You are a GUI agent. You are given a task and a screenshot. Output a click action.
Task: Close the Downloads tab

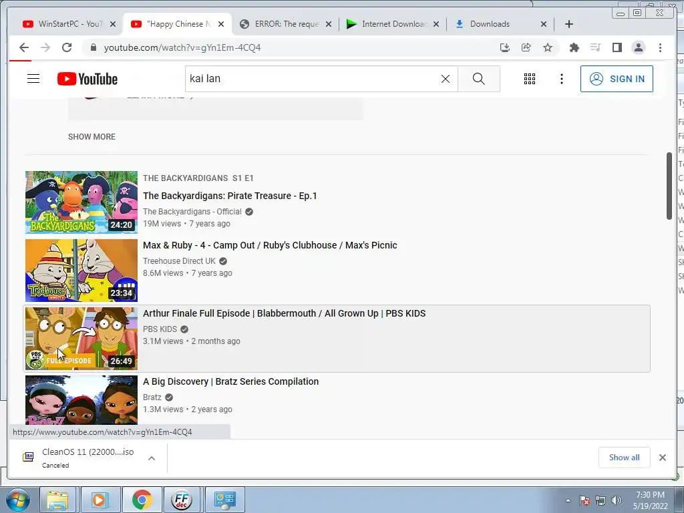[544, 25]
